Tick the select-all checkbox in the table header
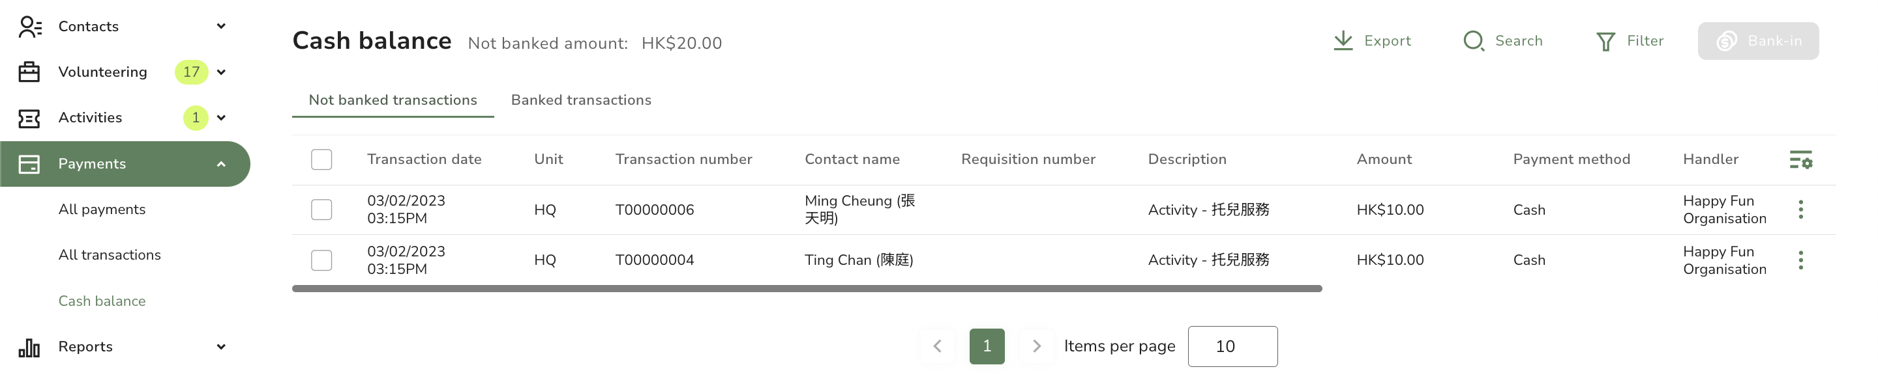 tap(321, 159)
